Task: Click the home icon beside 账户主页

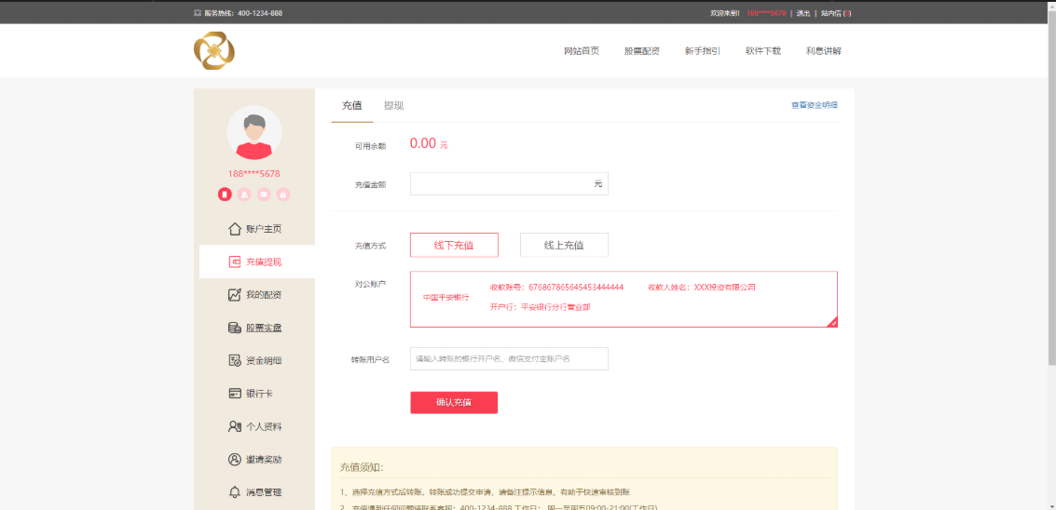Action: pos(234,229)
